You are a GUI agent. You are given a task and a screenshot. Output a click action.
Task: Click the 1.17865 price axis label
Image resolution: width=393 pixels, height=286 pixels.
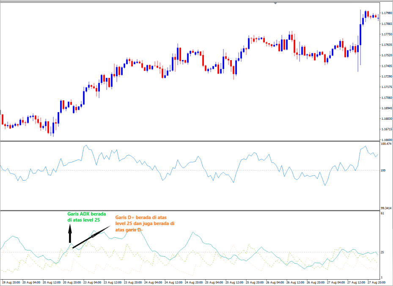(x=387, y=24)
